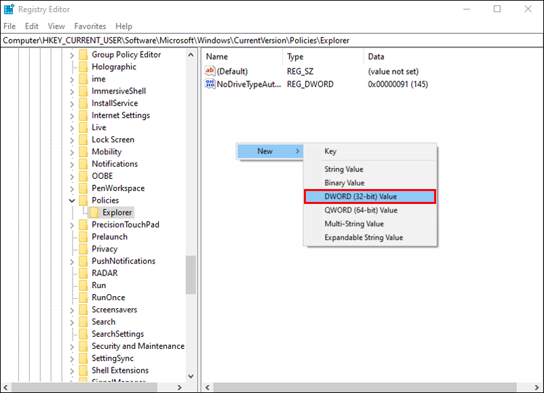Expand the Search key
The height and width of the screenshot is (393, 544).
(72, 322)
